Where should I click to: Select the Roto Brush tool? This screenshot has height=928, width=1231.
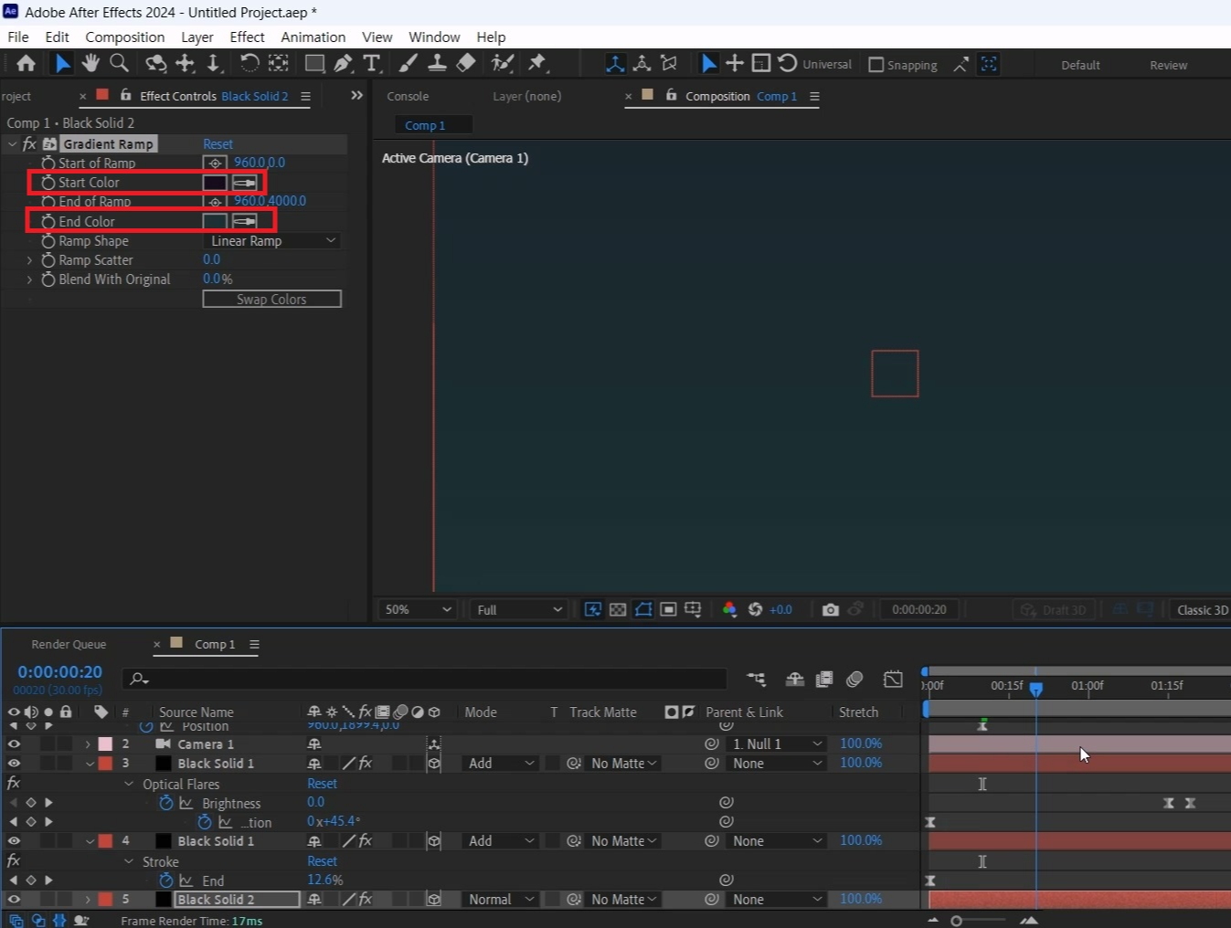point(502,63)
